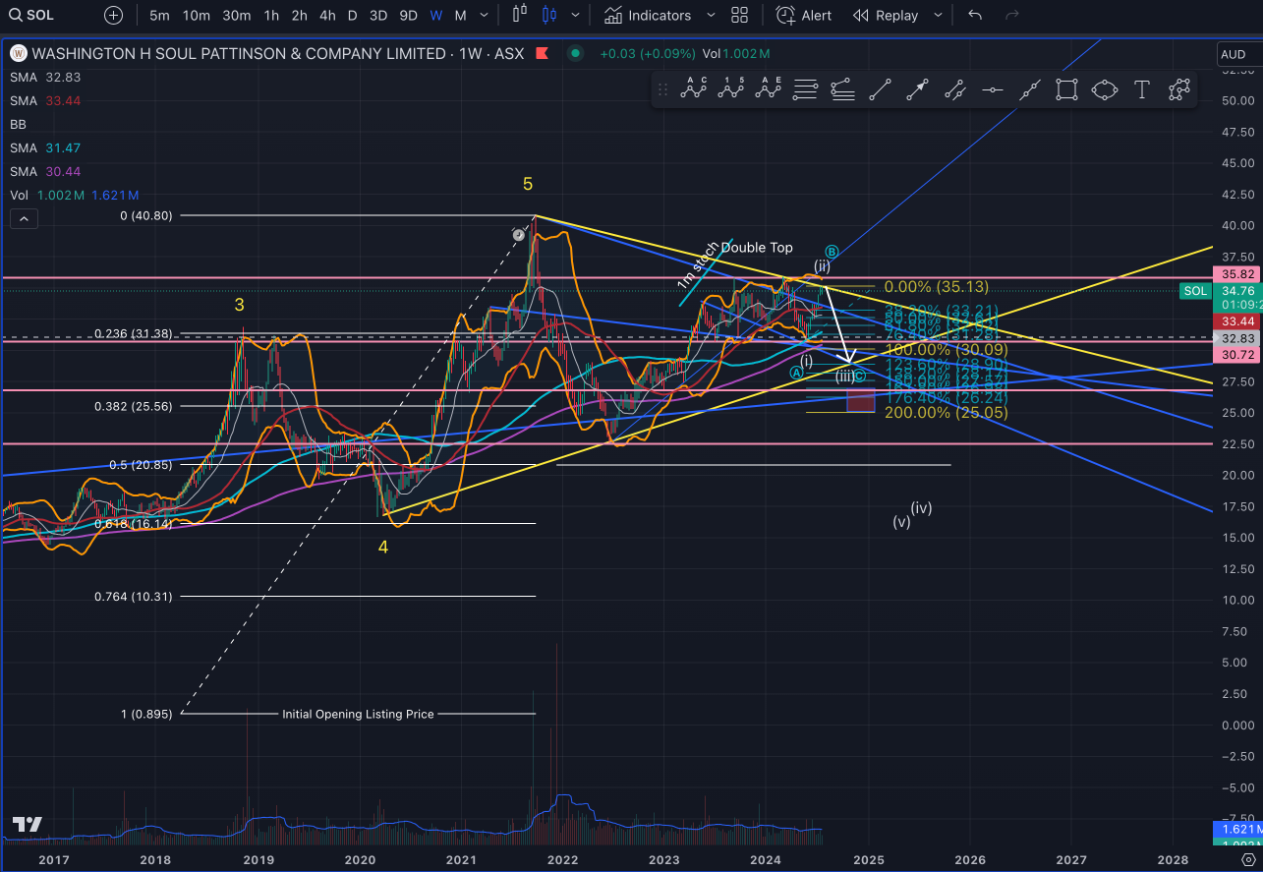This screenshot has height=872, width=1263.
Task: Click the 35.82 price axis label
Action: coord(1236,274)
